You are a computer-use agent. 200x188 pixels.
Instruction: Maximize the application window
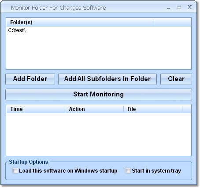pyautogui.click(x=179, y=7)
